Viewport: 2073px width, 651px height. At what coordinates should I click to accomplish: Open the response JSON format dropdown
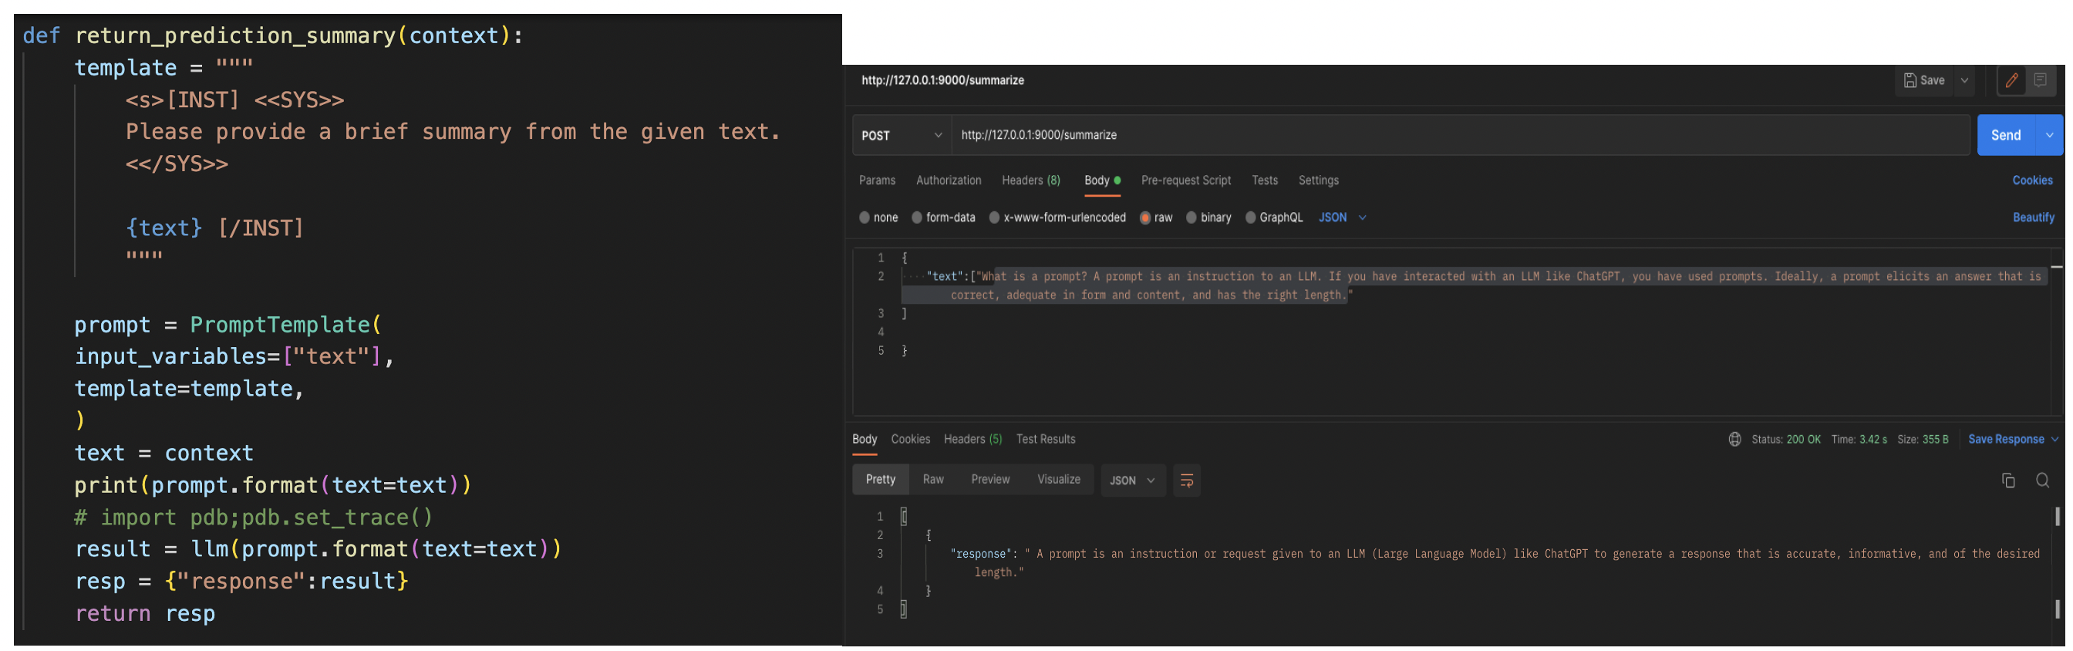[1132, 481]
